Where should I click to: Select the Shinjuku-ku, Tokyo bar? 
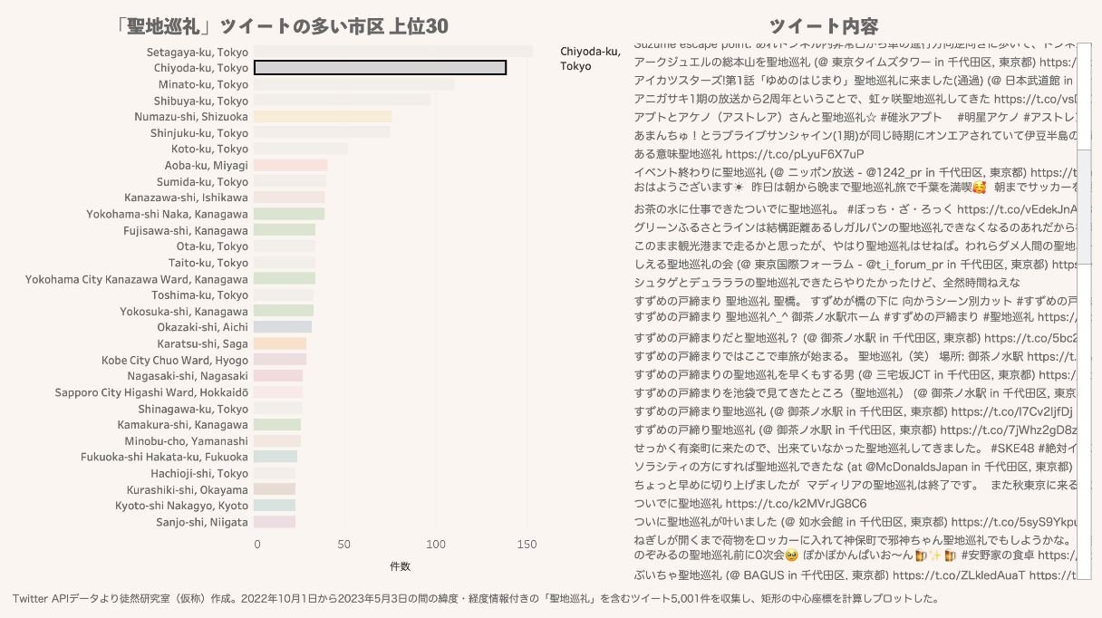coord(322,133)
